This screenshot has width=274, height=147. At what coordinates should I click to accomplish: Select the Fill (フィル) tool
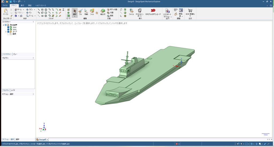pyautogui.click(x=92, y=12)
